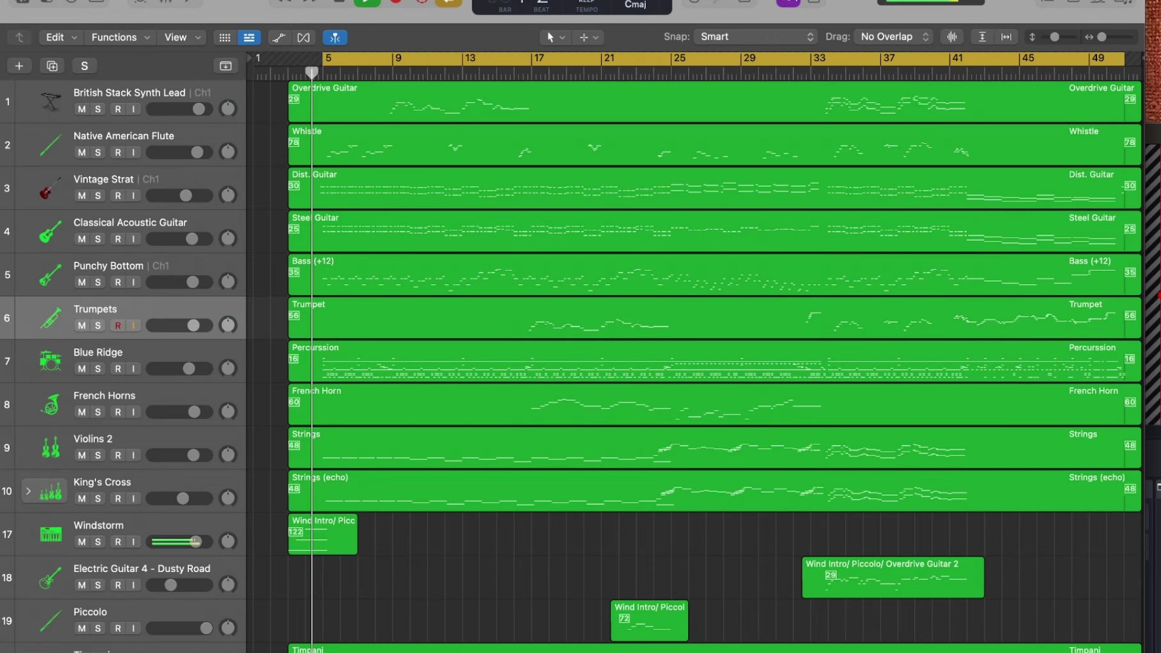Enable Flex with the hourglass icon
The width and height of the screenshot is (1161, 653).
(x=304, y=37)
